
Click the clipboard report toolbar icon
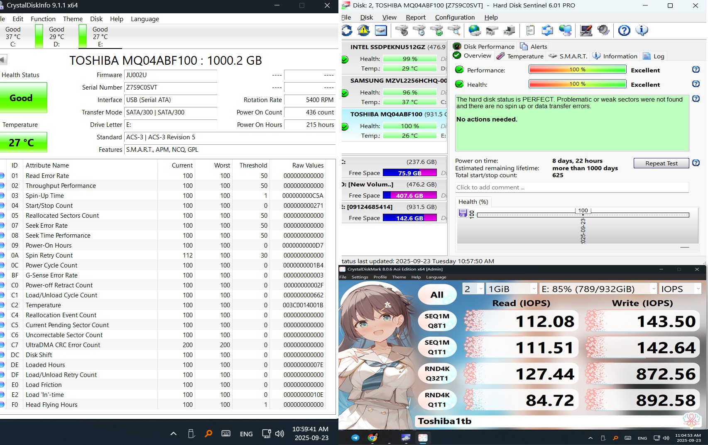(530, 30)
